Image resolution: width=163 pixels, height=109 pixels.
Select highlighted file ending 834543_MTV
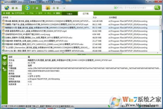48,28
